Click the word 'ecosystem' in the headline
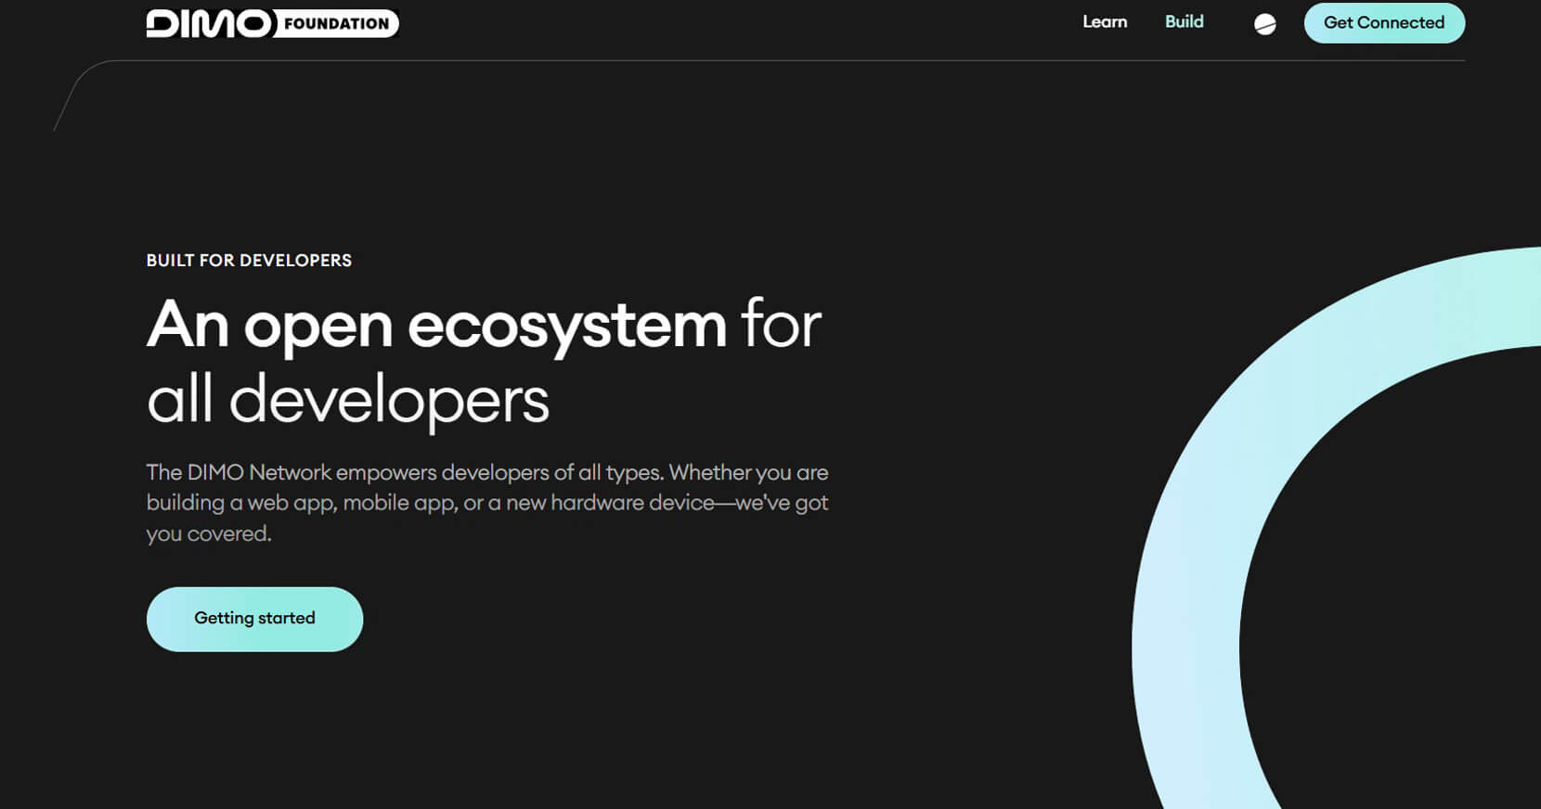 [566, 326]
